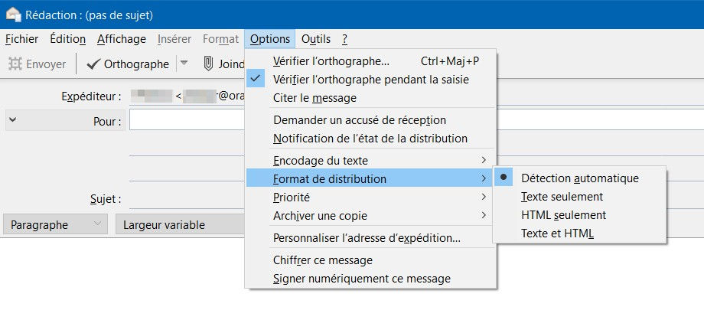The height and width of the screenshot is (320, 704).
Task: Open the Largeur variable font dropdown
Action: [x=179, y=225]
